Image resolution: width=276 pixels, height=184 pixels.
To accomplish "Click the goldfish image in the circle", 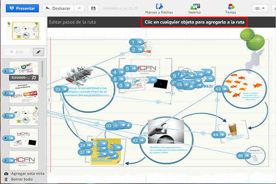I will (x=244, y=85).
